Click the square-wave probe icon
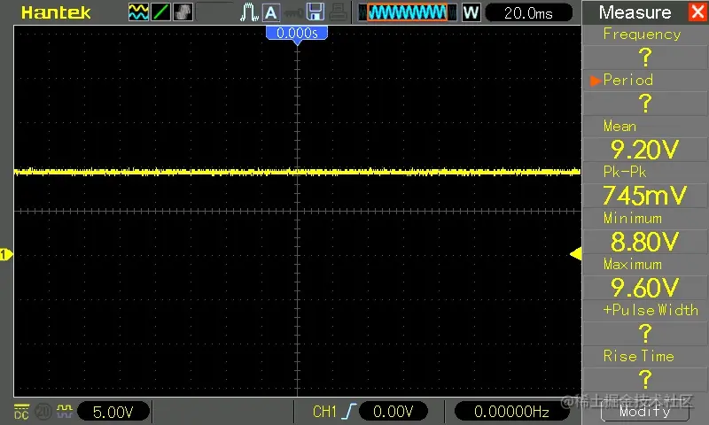709x425 pixels. pos(65,410)
